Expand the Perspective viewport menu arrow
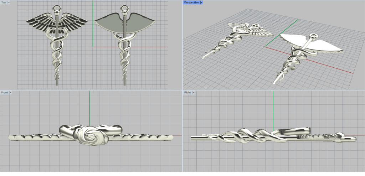This screenshot has height=176, width=365. 201,2
